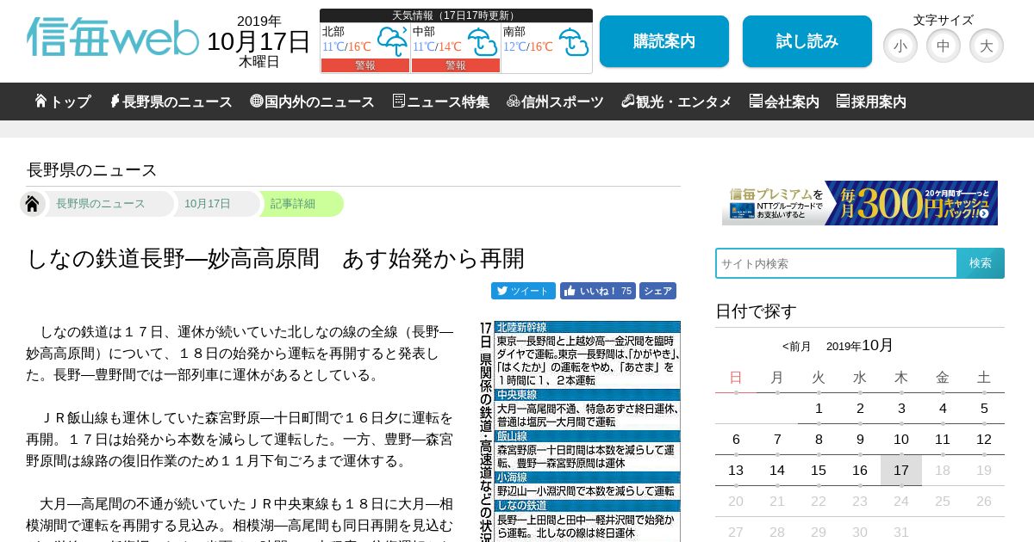The width and height of the screenshot is (1034, 542).
Task: Open the トップ menu item
Action: coord(63,102)
